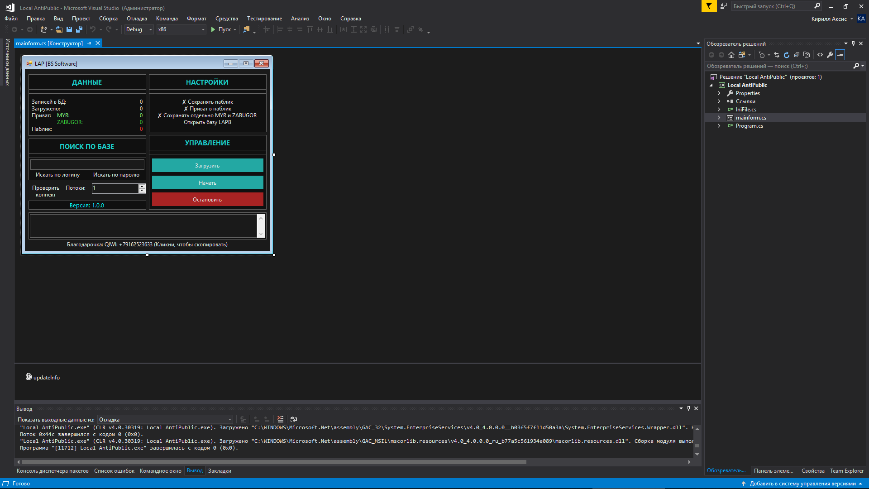869x489 pixels.
Task: Expand the Properties node
Action: coord(719,93)
